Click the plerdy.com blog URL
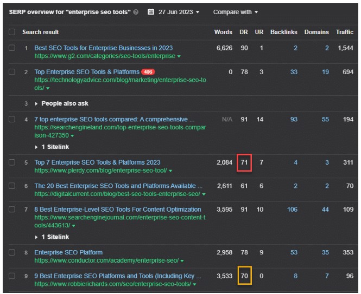Viewport: 361px width, 294px height. tap(100, 170)
